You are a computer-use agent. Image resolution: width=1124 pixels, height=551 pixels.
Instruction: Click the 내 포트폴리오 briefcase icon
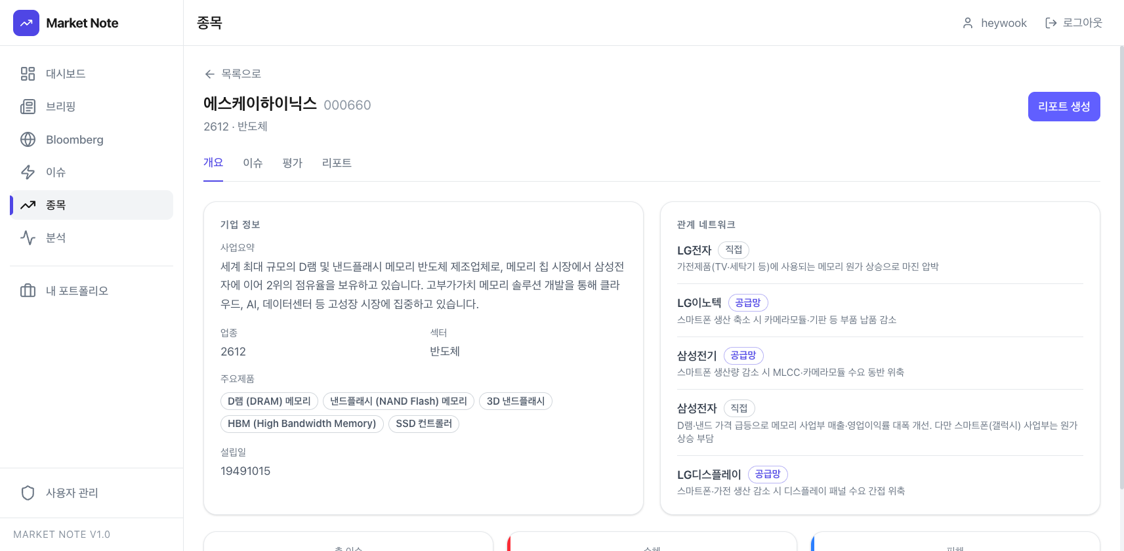coord(28,291)
